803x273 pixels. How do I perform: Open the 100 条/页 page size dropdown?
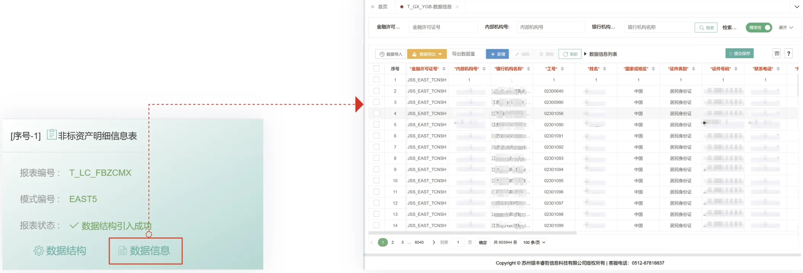pos(534,242)
